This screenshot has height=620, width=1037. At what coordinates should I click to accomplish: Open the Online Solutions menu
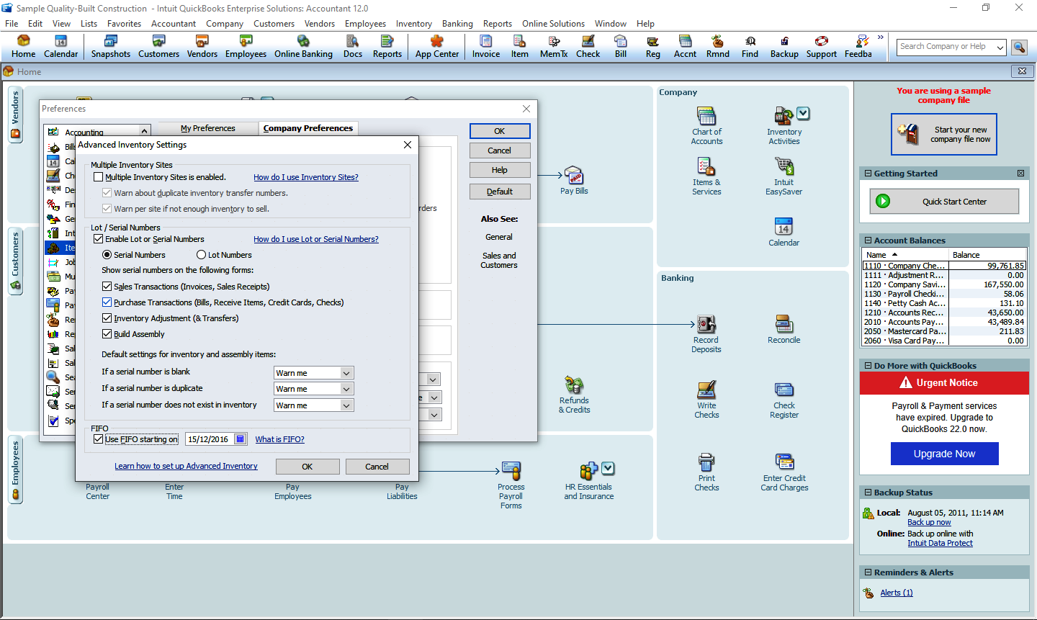pyautogui.click(x=553, y=24)
